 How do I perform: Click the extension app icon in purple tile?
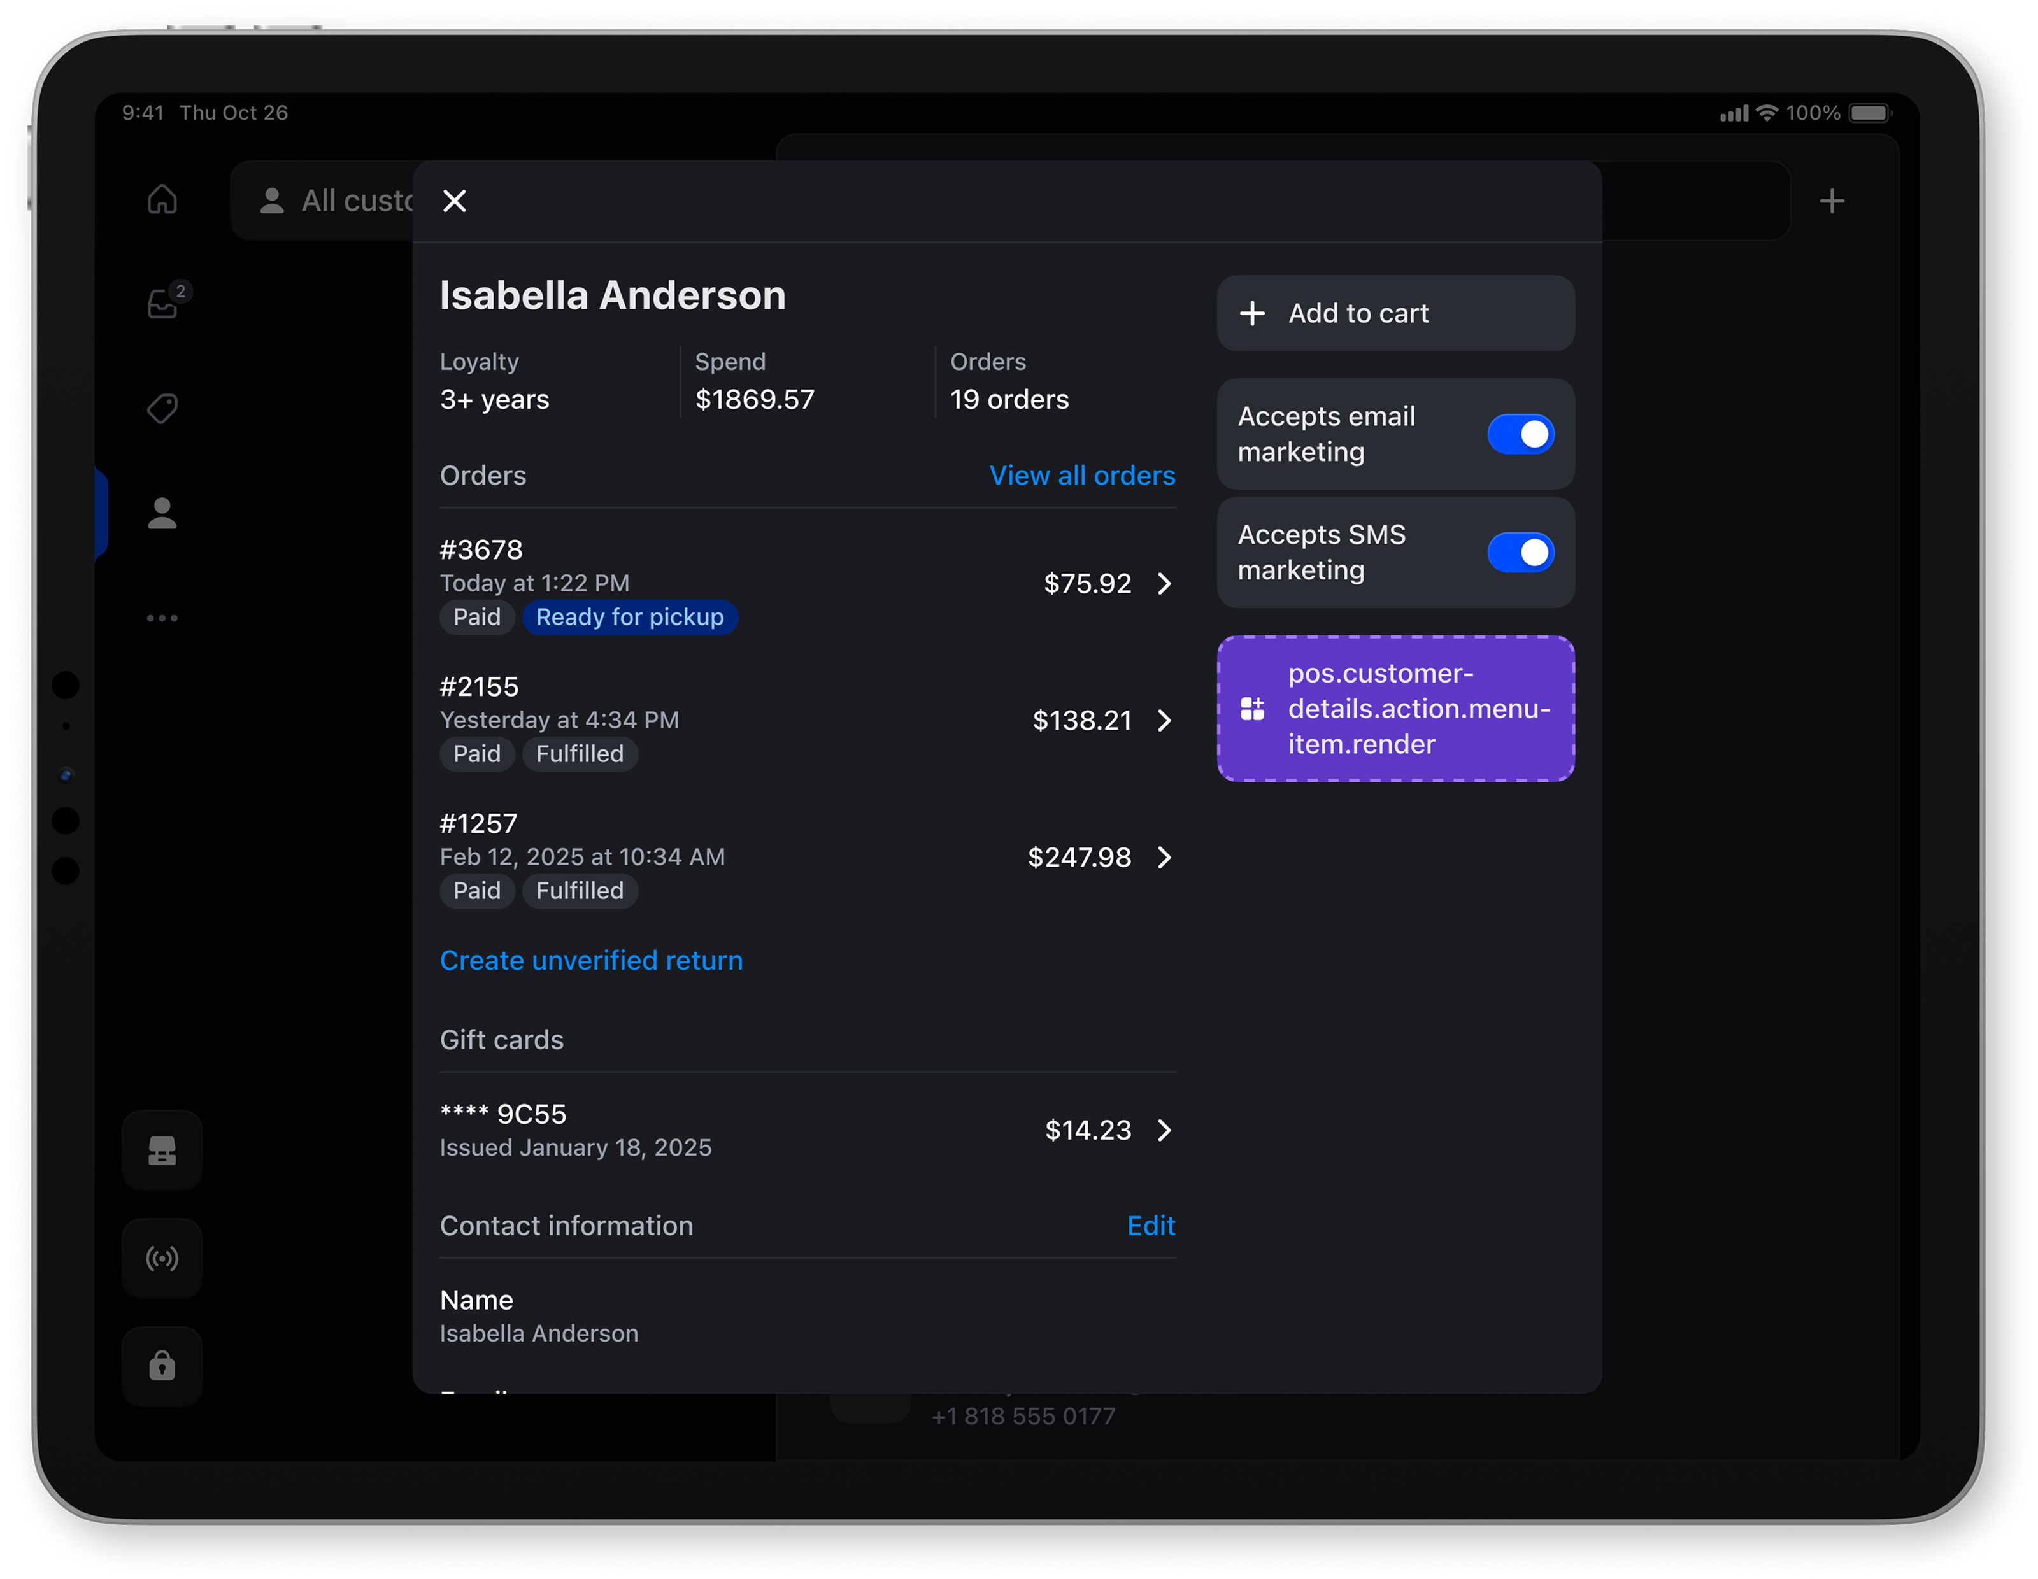click(x=1252, y=709)
